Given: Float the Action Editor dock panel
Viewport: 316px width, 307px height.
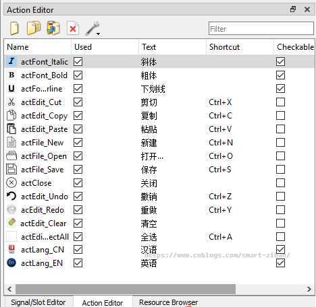Looking at the screenshot, I should coord(293,9).
